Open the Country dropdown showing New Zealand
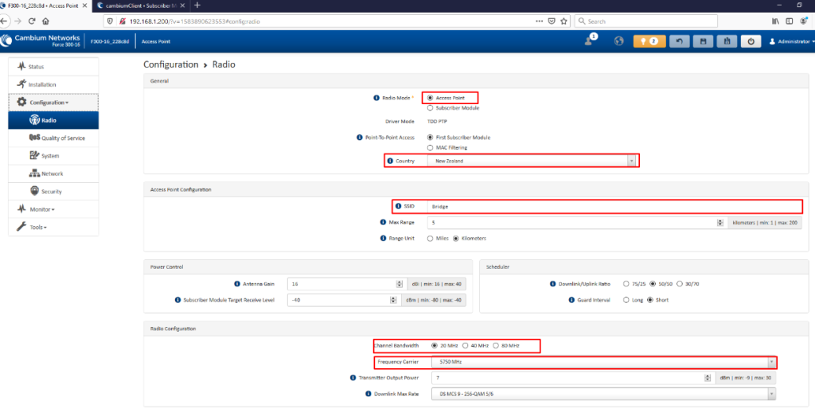 coord(532,161)
